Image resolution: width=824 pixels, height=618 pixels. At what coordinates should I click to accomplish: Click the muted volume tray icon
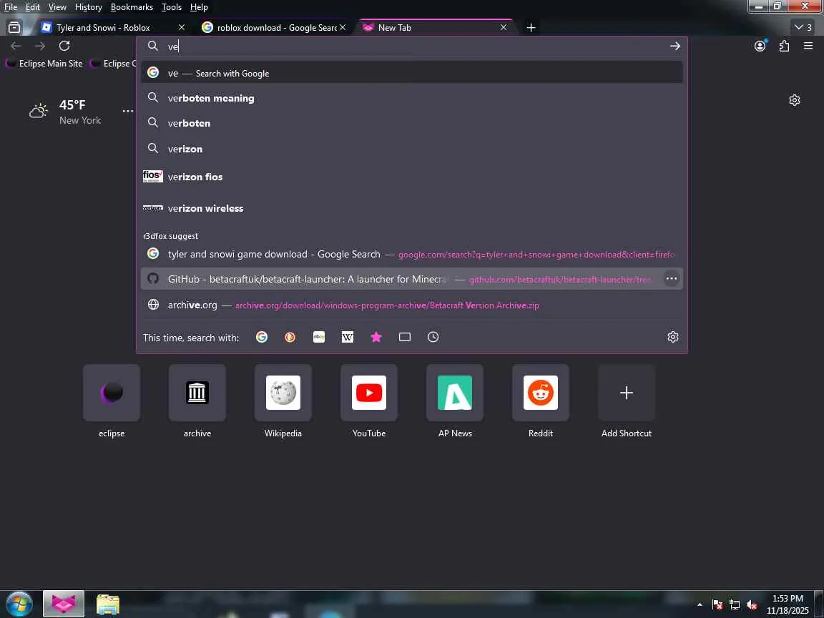[x=752, y=605]
